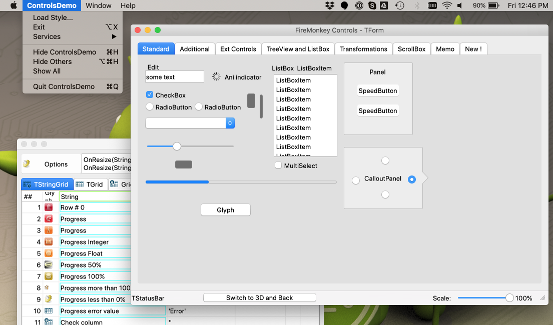This screenshot has height=325, width=553.
Task: Click the Options button in grid window
Action: [x=51, y=164]
